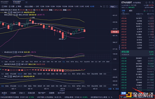Add ETH/USDT to favorites star
Image resolution: width=155 pixels, height=99 pixels.
[150, 3]
